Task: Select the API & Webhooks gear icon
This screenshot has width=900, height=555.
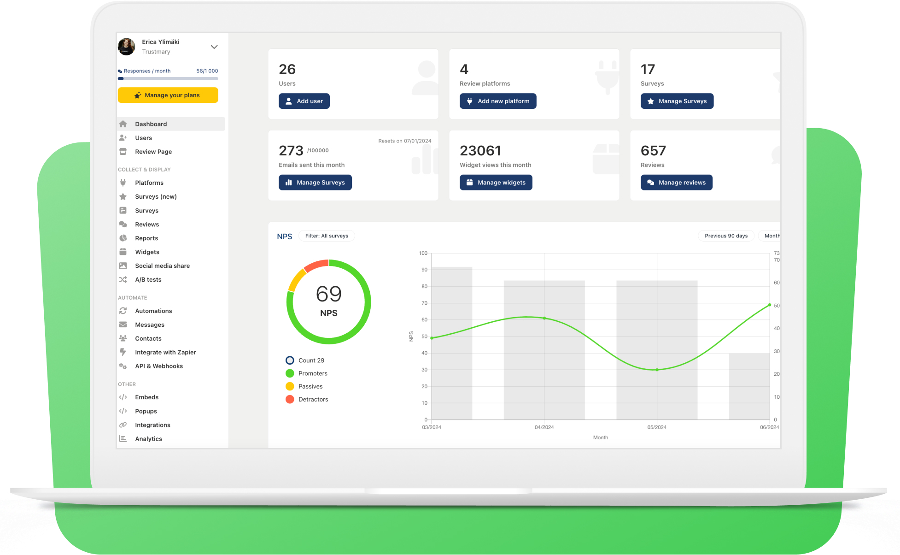Action: (123, 366)
